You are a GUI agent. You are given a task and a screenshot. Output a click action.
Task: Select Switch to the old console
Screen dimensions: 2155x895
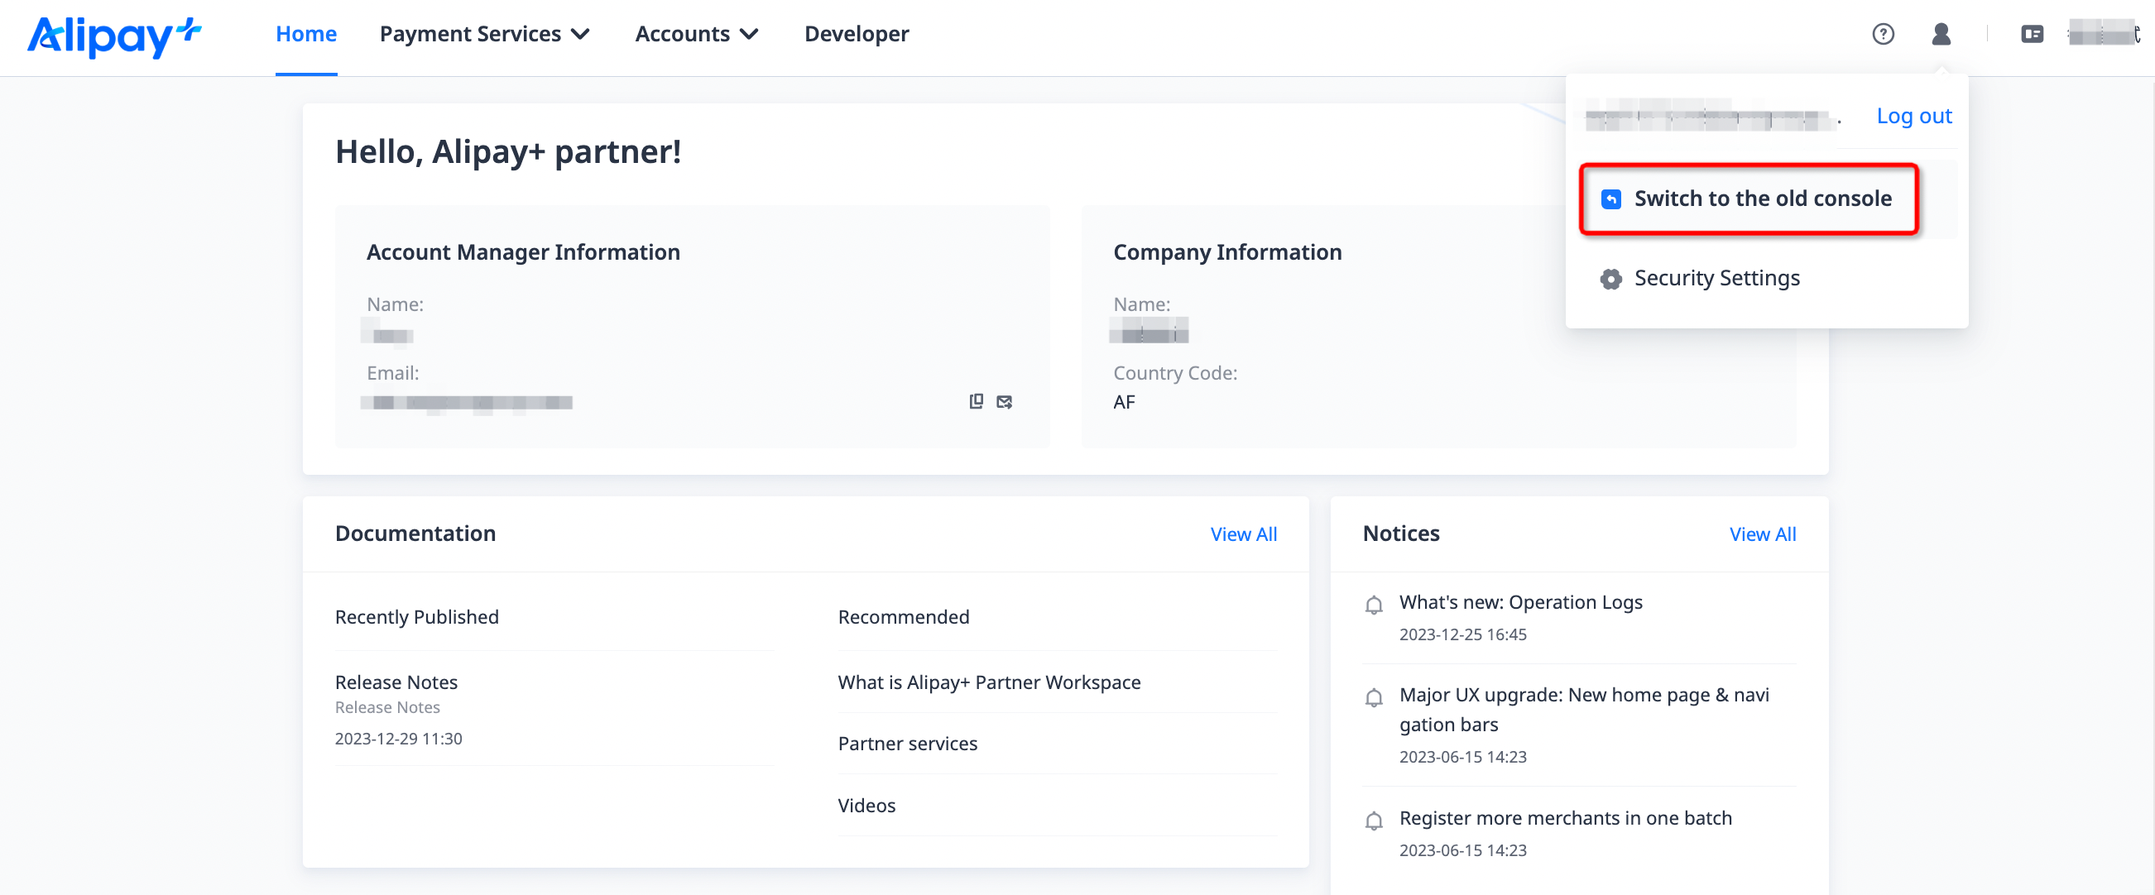click(x=1762, y=199)
